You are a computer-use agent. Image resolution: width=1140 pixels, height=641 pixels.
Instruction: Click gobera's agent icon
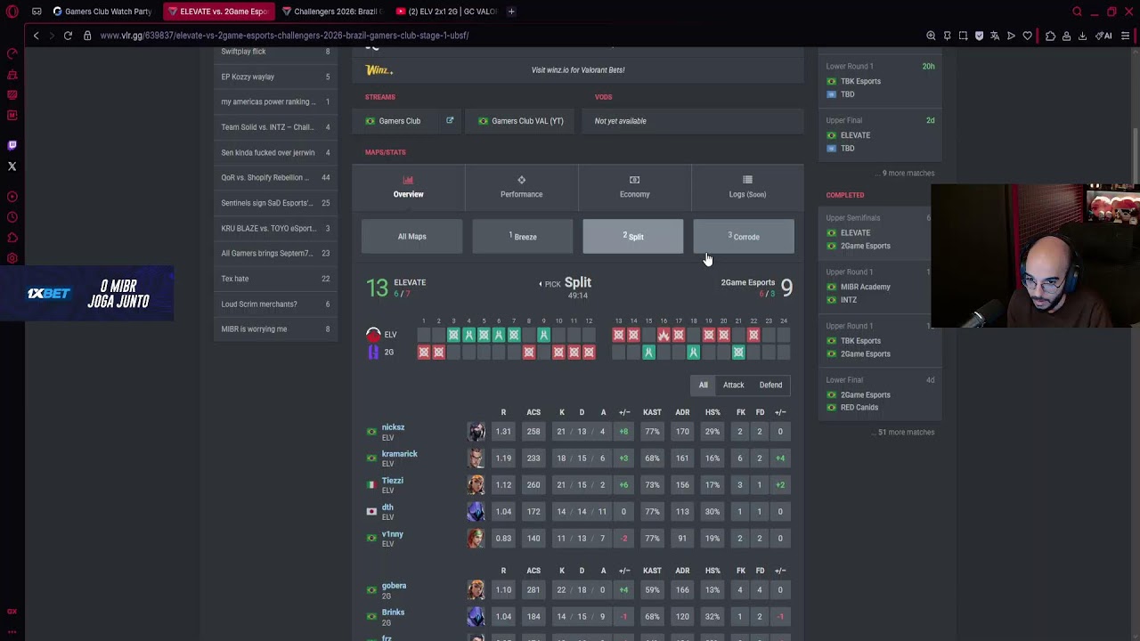476,590
